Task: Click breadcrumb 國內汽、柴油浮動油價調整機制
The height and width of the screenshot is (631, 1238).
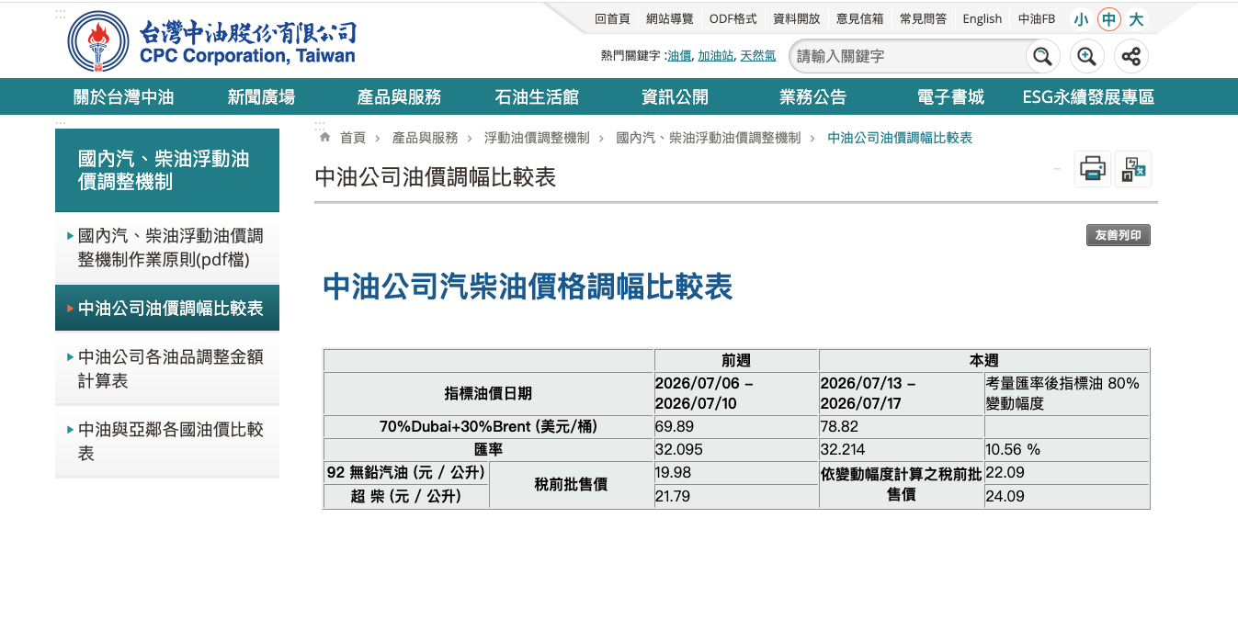Action: point(709,138)
